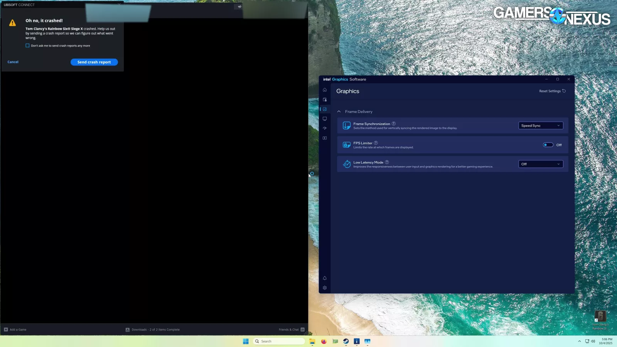Open the Display section monitor icon

pyautogui.click(x=325, y=119)
